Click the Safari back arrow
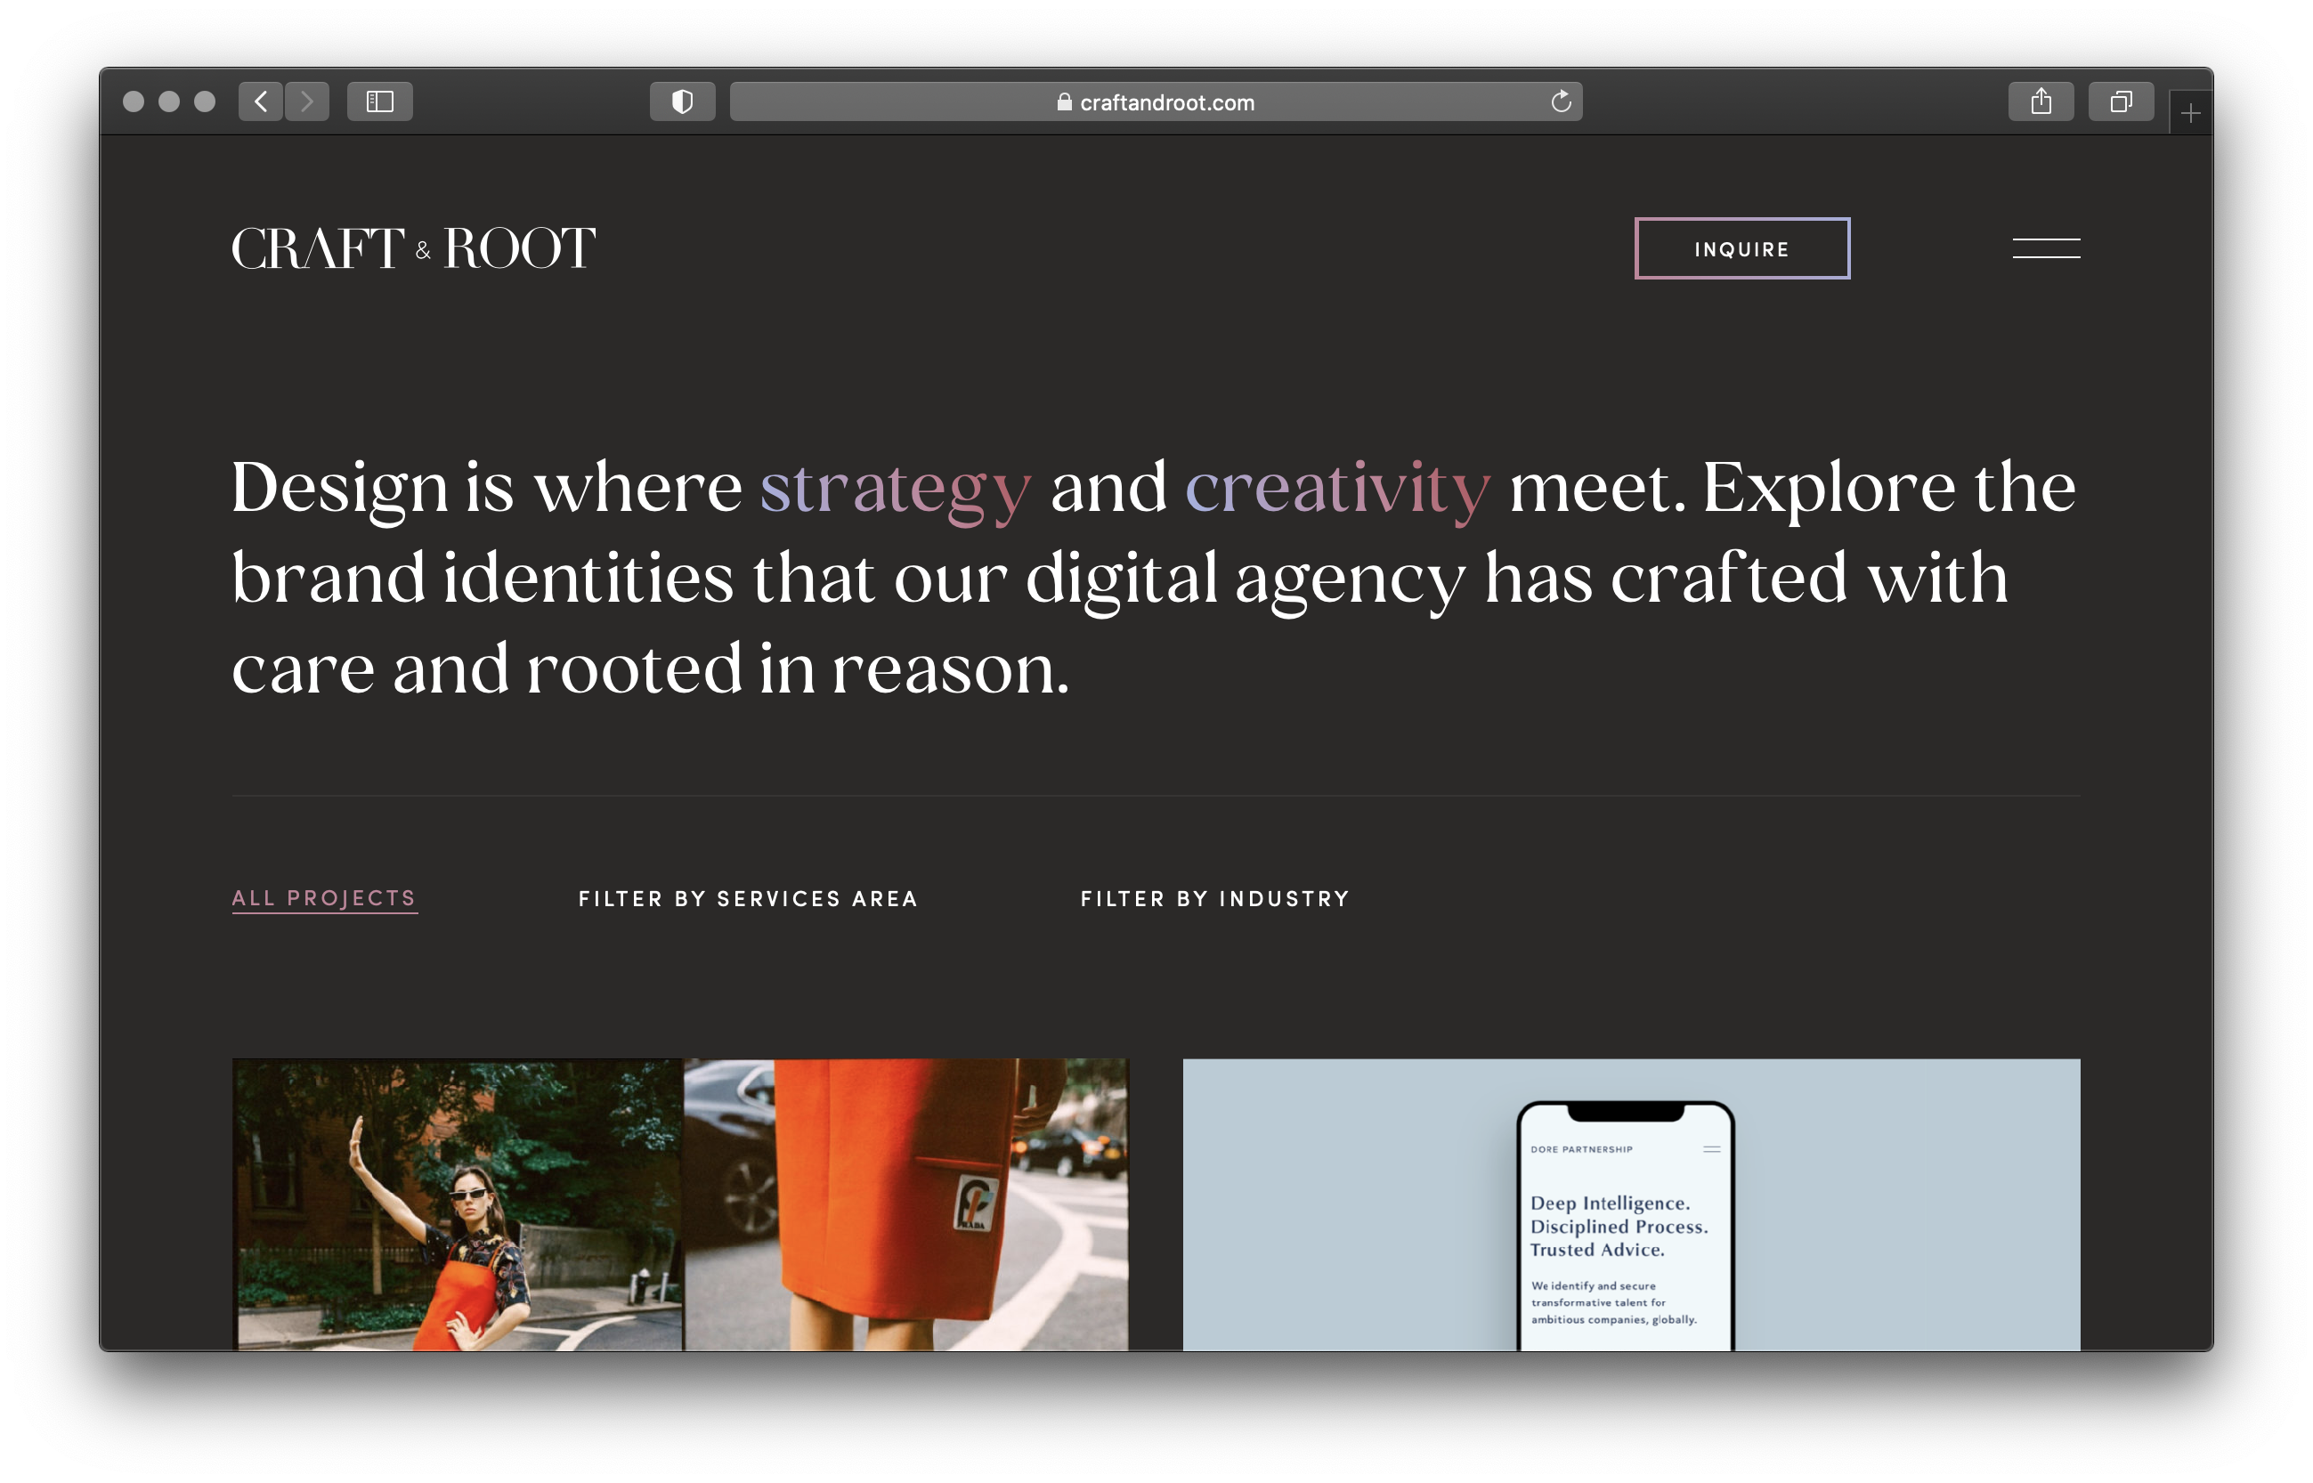The width and height of the screenshot is (2313, 1483). click(x=260, y=101)
